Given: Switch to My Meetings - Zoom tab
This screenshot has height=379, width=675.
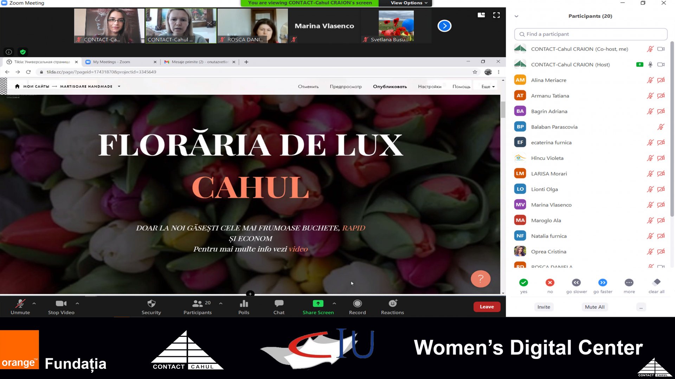Looking at the screenshot, I should (x=111, y=62).
